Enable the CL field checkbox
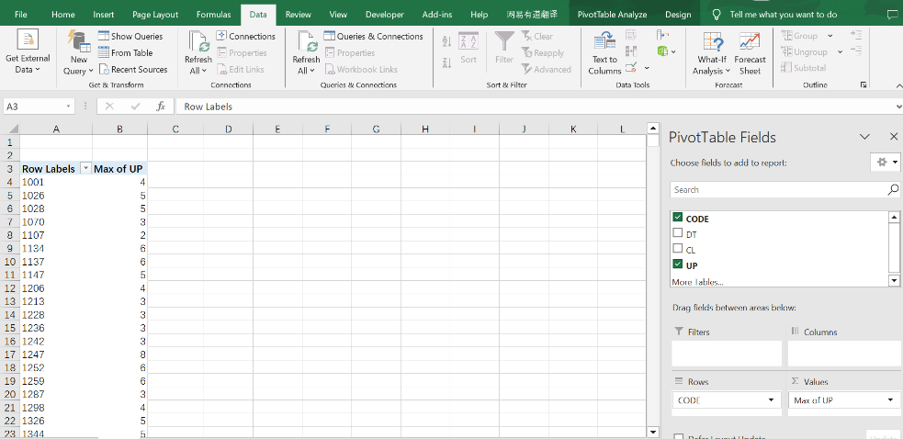This screenshot has height=439, width=903. pos(678,249)
